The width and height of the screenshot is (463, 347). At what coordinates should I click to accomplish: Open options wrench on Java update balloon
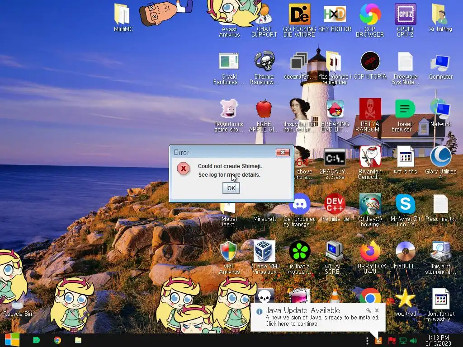pos(368,310)
